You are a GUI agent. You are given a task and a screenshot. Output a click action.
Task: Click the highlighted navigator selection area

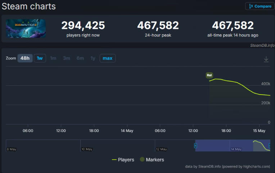click(233, 145)
